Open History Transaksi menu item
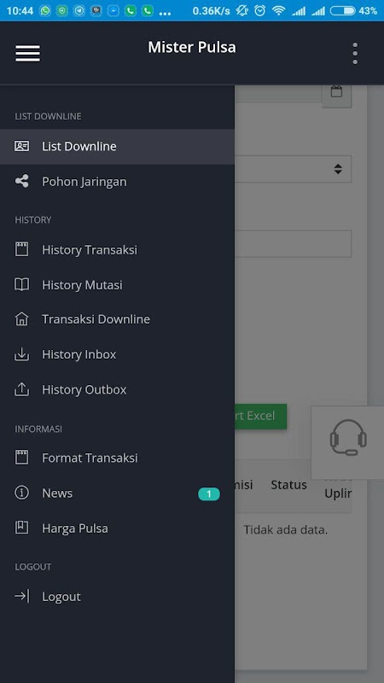 (117, 250)
